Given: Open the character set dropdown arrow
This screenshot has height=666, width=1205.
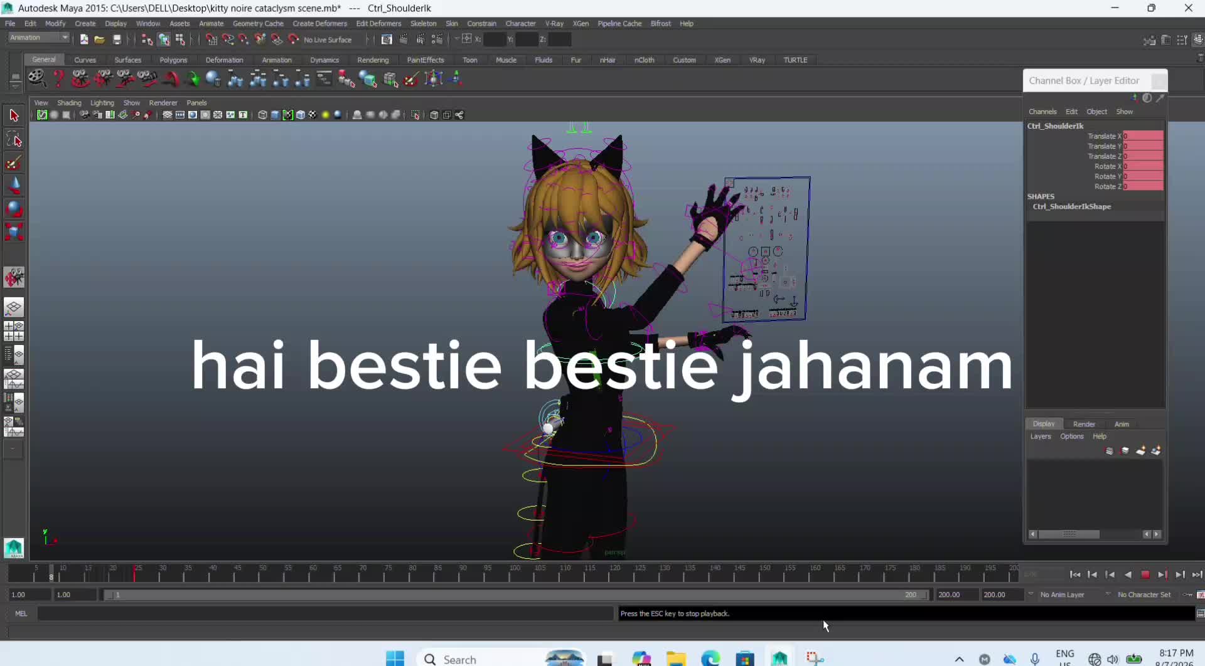Looking at the screenshot, I should pos(1108,593).
